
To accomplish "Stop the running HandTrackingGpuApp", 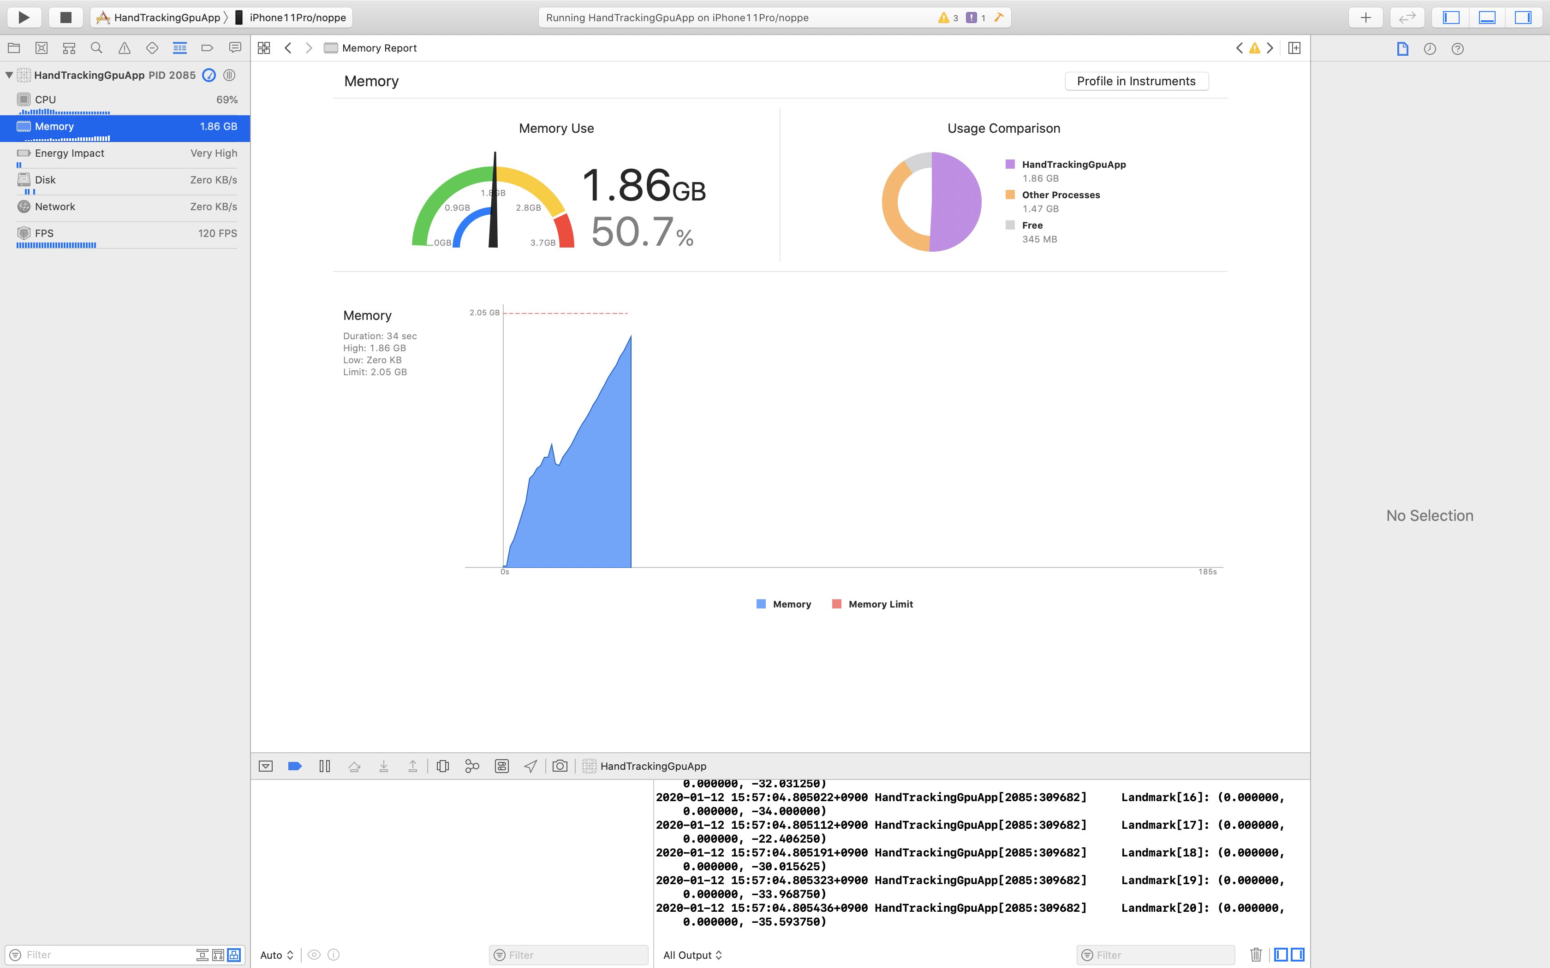I will click(x=66, y=18).
